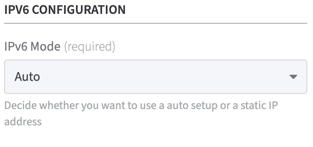Click the word "Mode" in field label

45,47
